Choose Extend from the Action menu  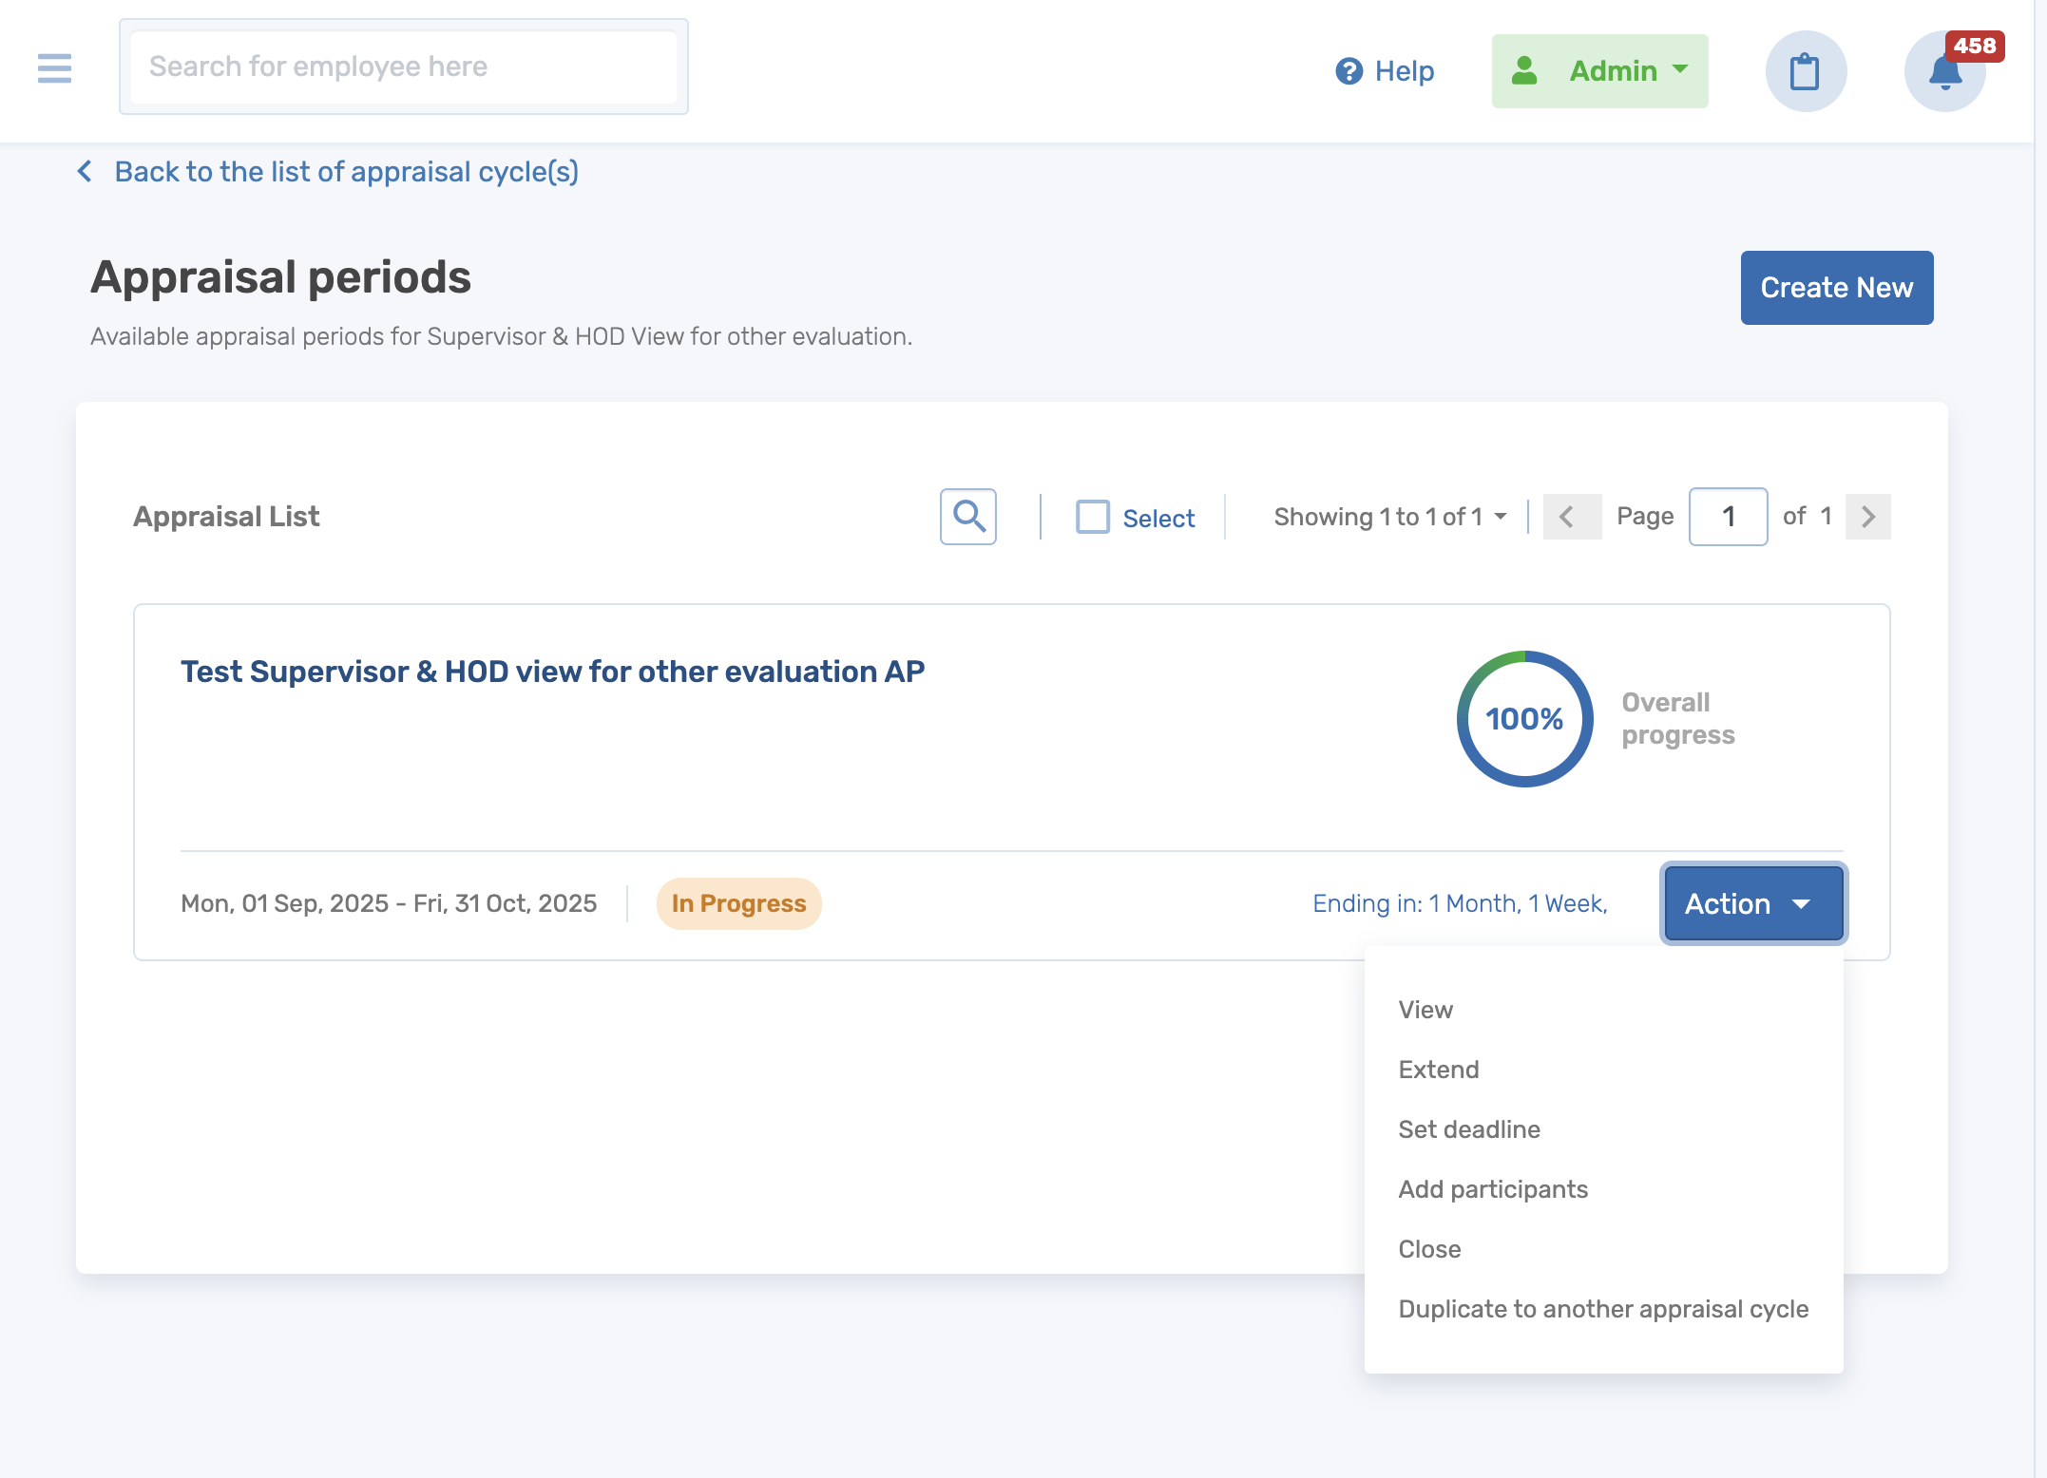[1438, 1070]
